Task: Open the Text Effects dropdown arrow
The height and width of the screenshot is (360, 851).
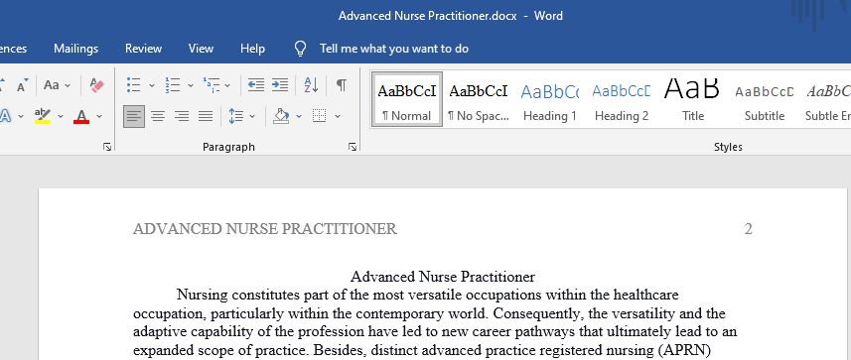Action: click(21, 117)
